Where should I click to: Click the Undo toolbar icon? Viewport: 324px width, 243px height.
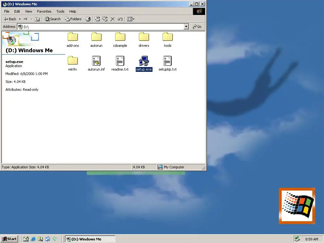(120, 19)
